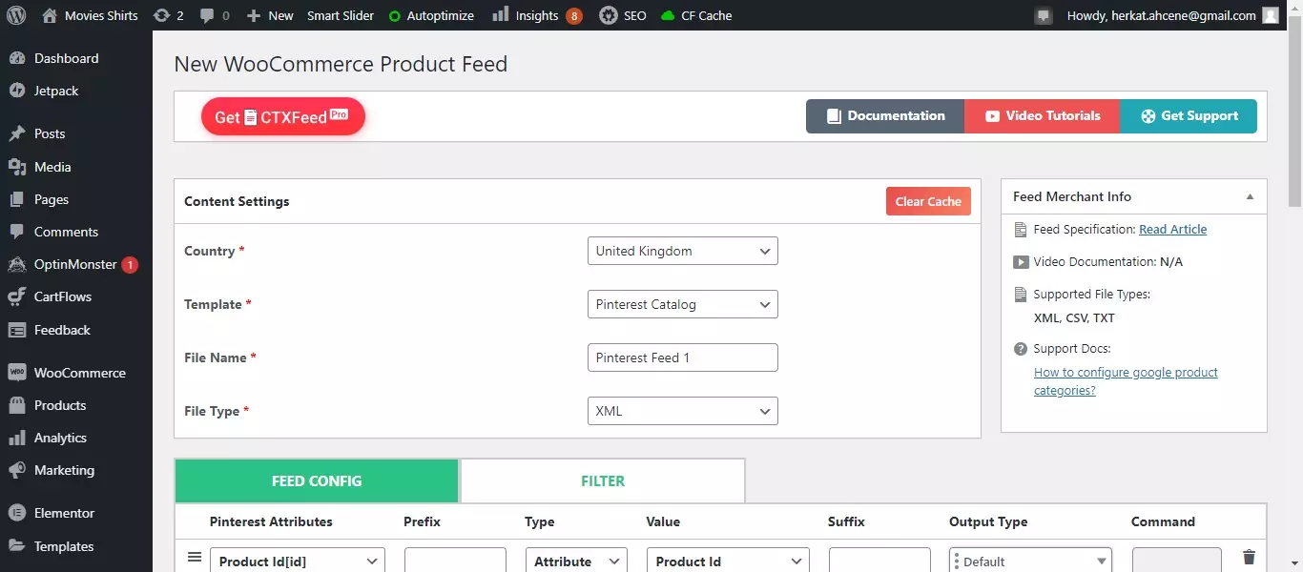Image resolution: width=1303 pixels, height=572 pixels.
Task: Delete the Product Id row with trash icon
Action: click(x=1249, y=558)
